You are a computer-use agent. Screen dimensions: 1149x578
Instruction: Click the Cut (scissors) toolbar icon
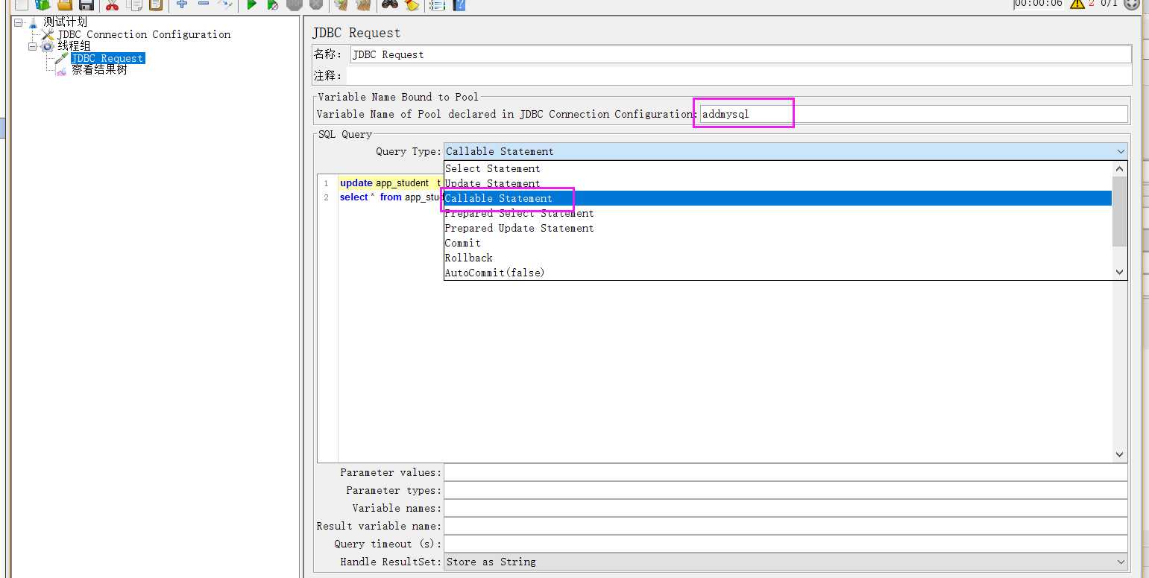click(112, 4)
